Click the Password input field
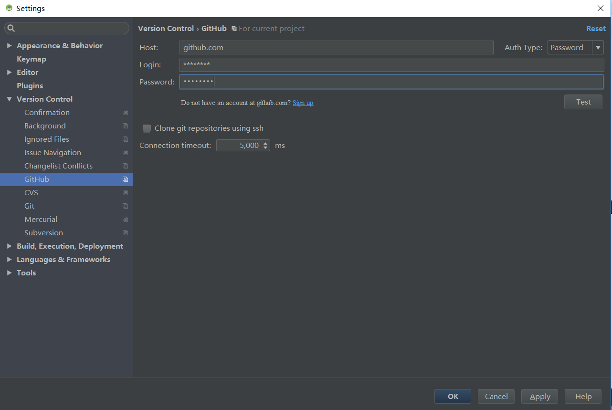The width and height of the screenshot is (612, 410). 392,82
